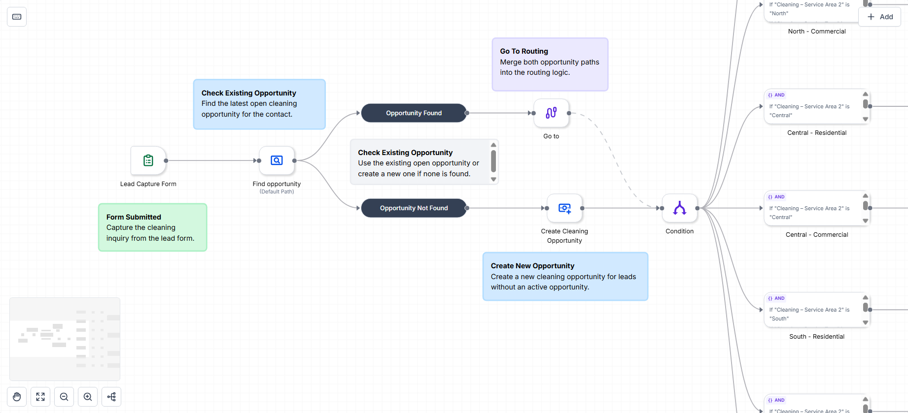Click the Opportunity Not Found output connector dot
Image resolution: width=908 pixels, height=413 pixels.
click(467, 208)
